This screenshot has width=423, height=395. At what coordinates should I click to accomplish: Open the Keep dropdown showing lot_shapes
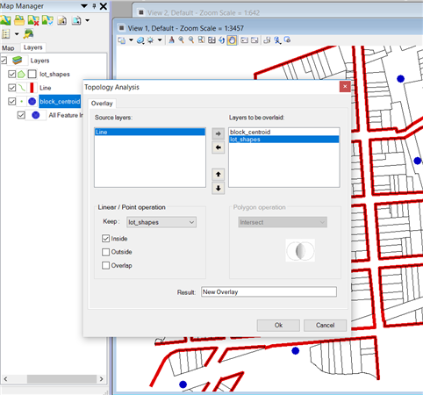pyautogui.click(x=161, y=222)
